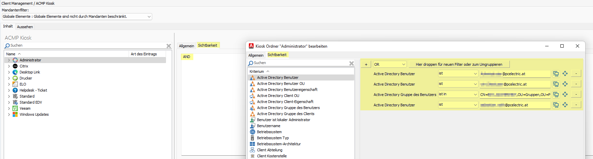Click the plus button to add filter

click(366, 64)
